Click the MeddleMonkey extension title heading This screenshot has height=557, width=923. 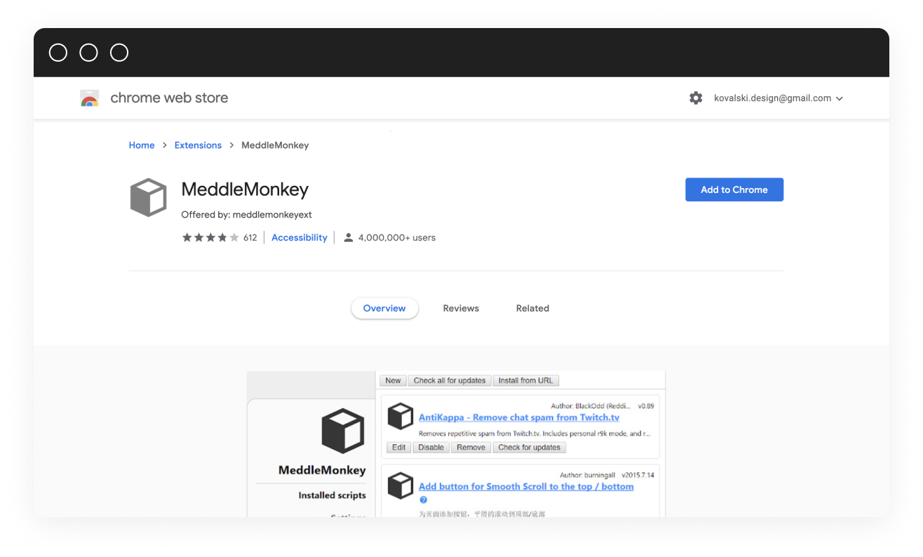click(x=245, y=189)
